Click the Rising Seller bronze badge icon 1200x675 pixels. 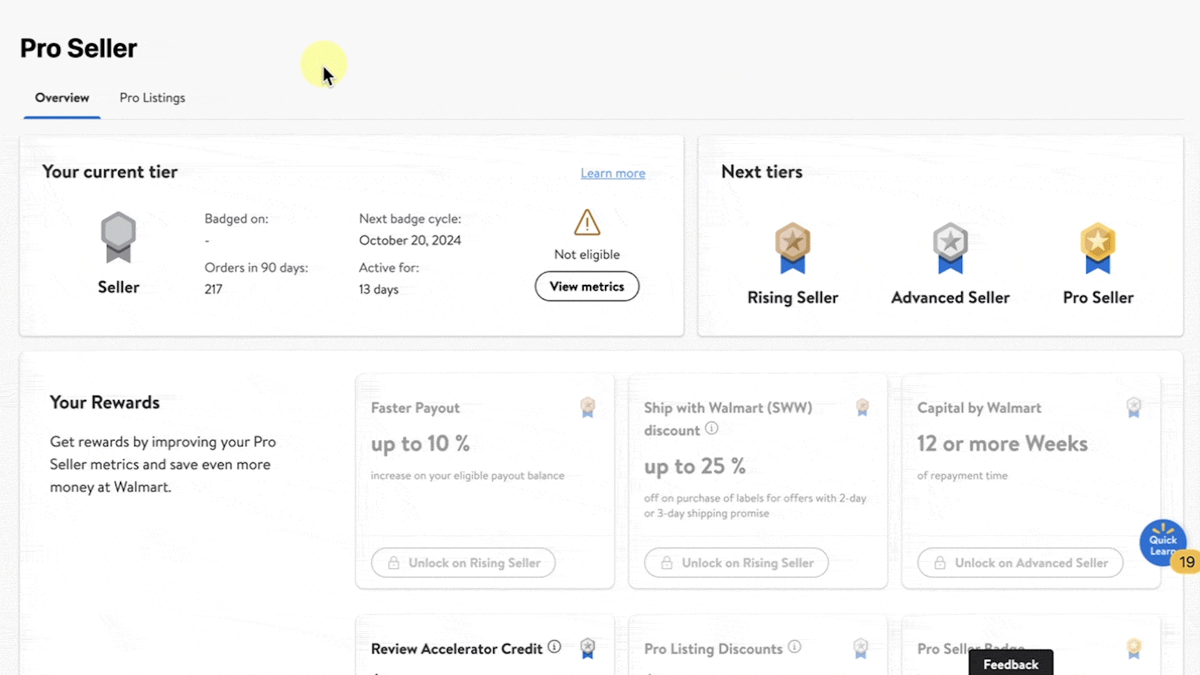792,248
